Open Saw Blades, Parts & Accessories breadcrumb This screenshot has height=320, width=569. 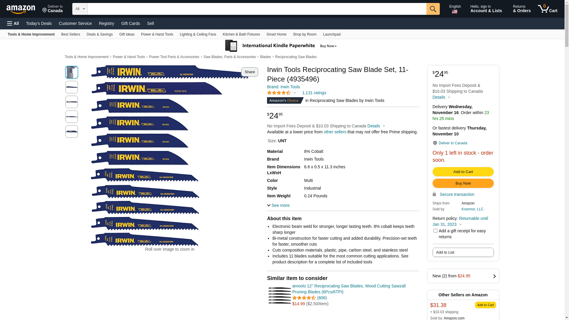(x=230, y=57)
